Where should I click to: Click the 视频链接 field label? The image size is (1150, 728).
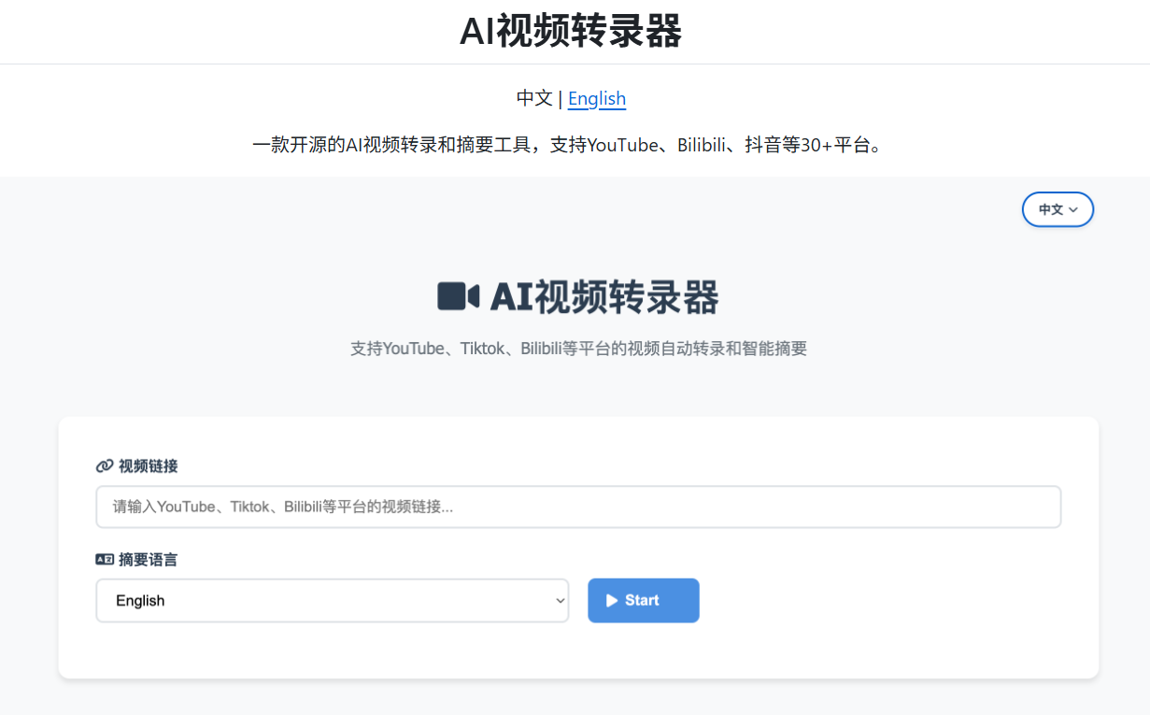(x=148, y=466)
